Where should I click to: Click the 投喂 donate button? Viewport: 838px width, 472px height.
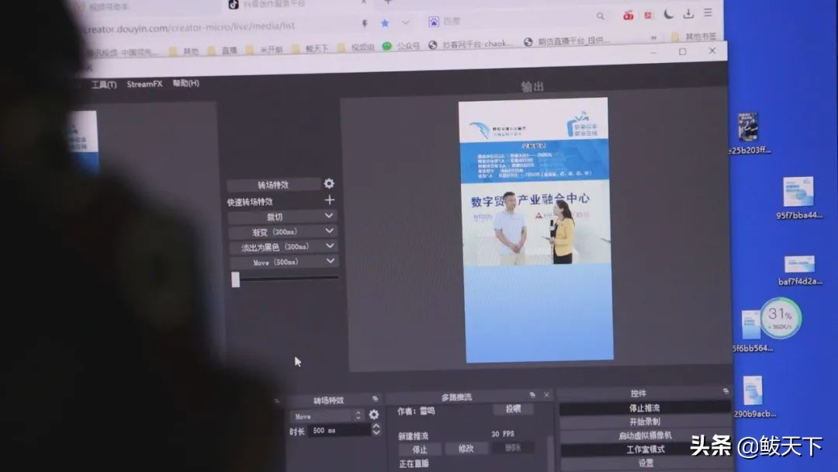513,409
